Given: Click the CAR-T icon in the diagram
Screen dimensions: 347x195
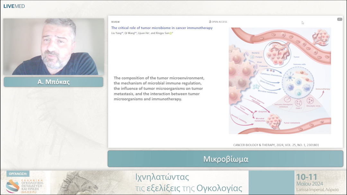Looking at the screenshot, I should [x=298, y=103].
